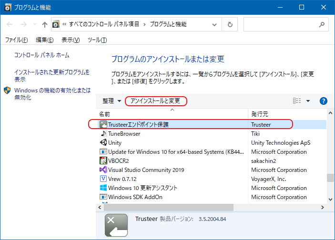Click publisher VoyagerX, Inc.

coord(269,179)
